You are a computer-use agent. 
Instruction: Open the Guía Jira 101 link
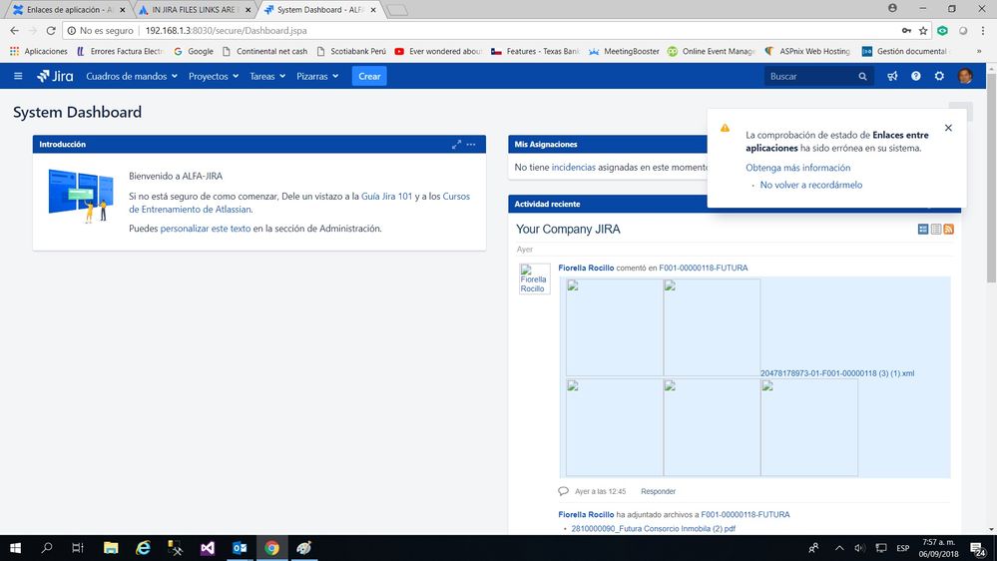[386, 196]
